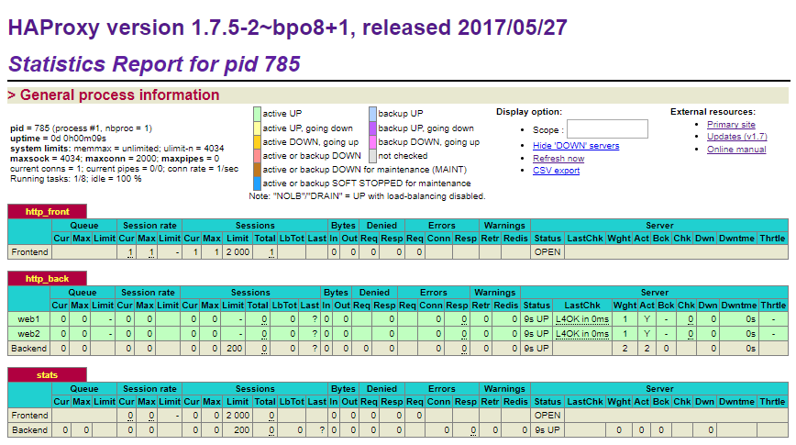Click the uptime info line
796x445 pixels.
click(x=59, y=139)
